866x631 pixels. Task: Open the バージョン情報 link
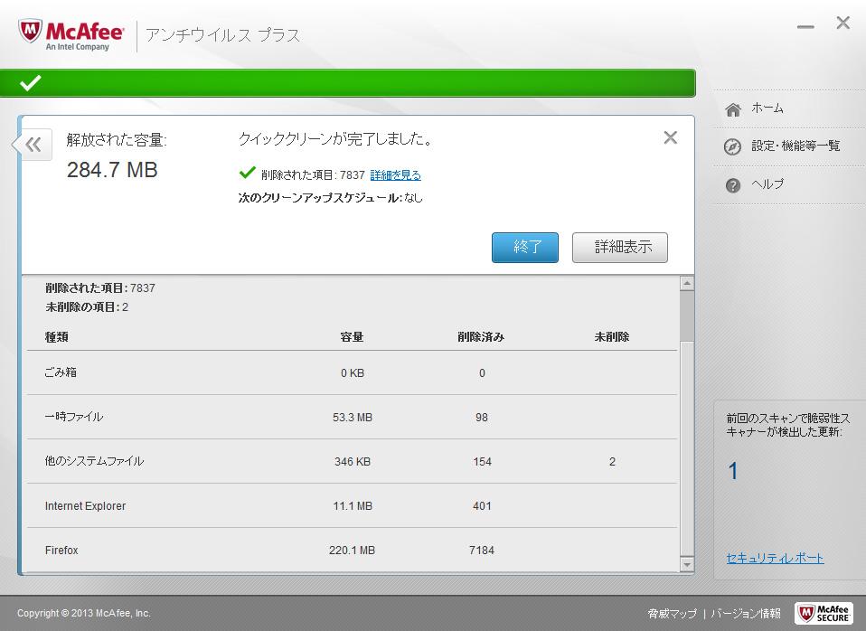pyautogui.click(x=746, y=613)
